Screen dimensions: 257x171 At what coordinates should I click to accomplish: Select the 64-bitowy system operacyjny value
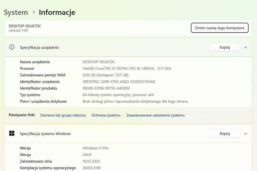(x=118, y=95)
